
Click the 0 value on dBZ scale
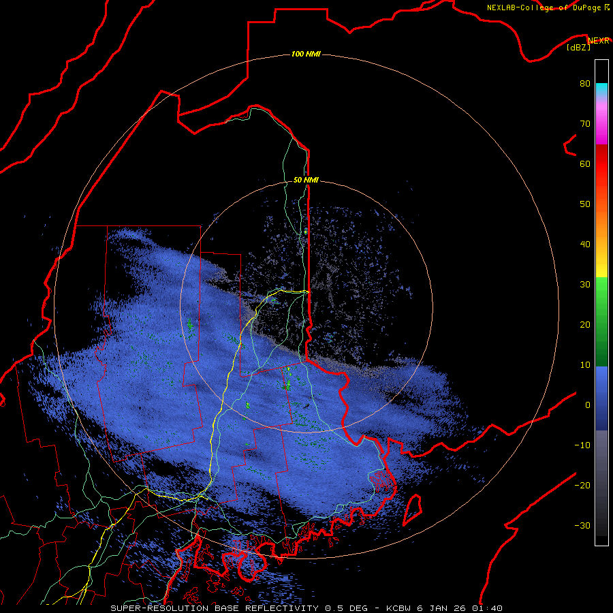pos(588,405)
